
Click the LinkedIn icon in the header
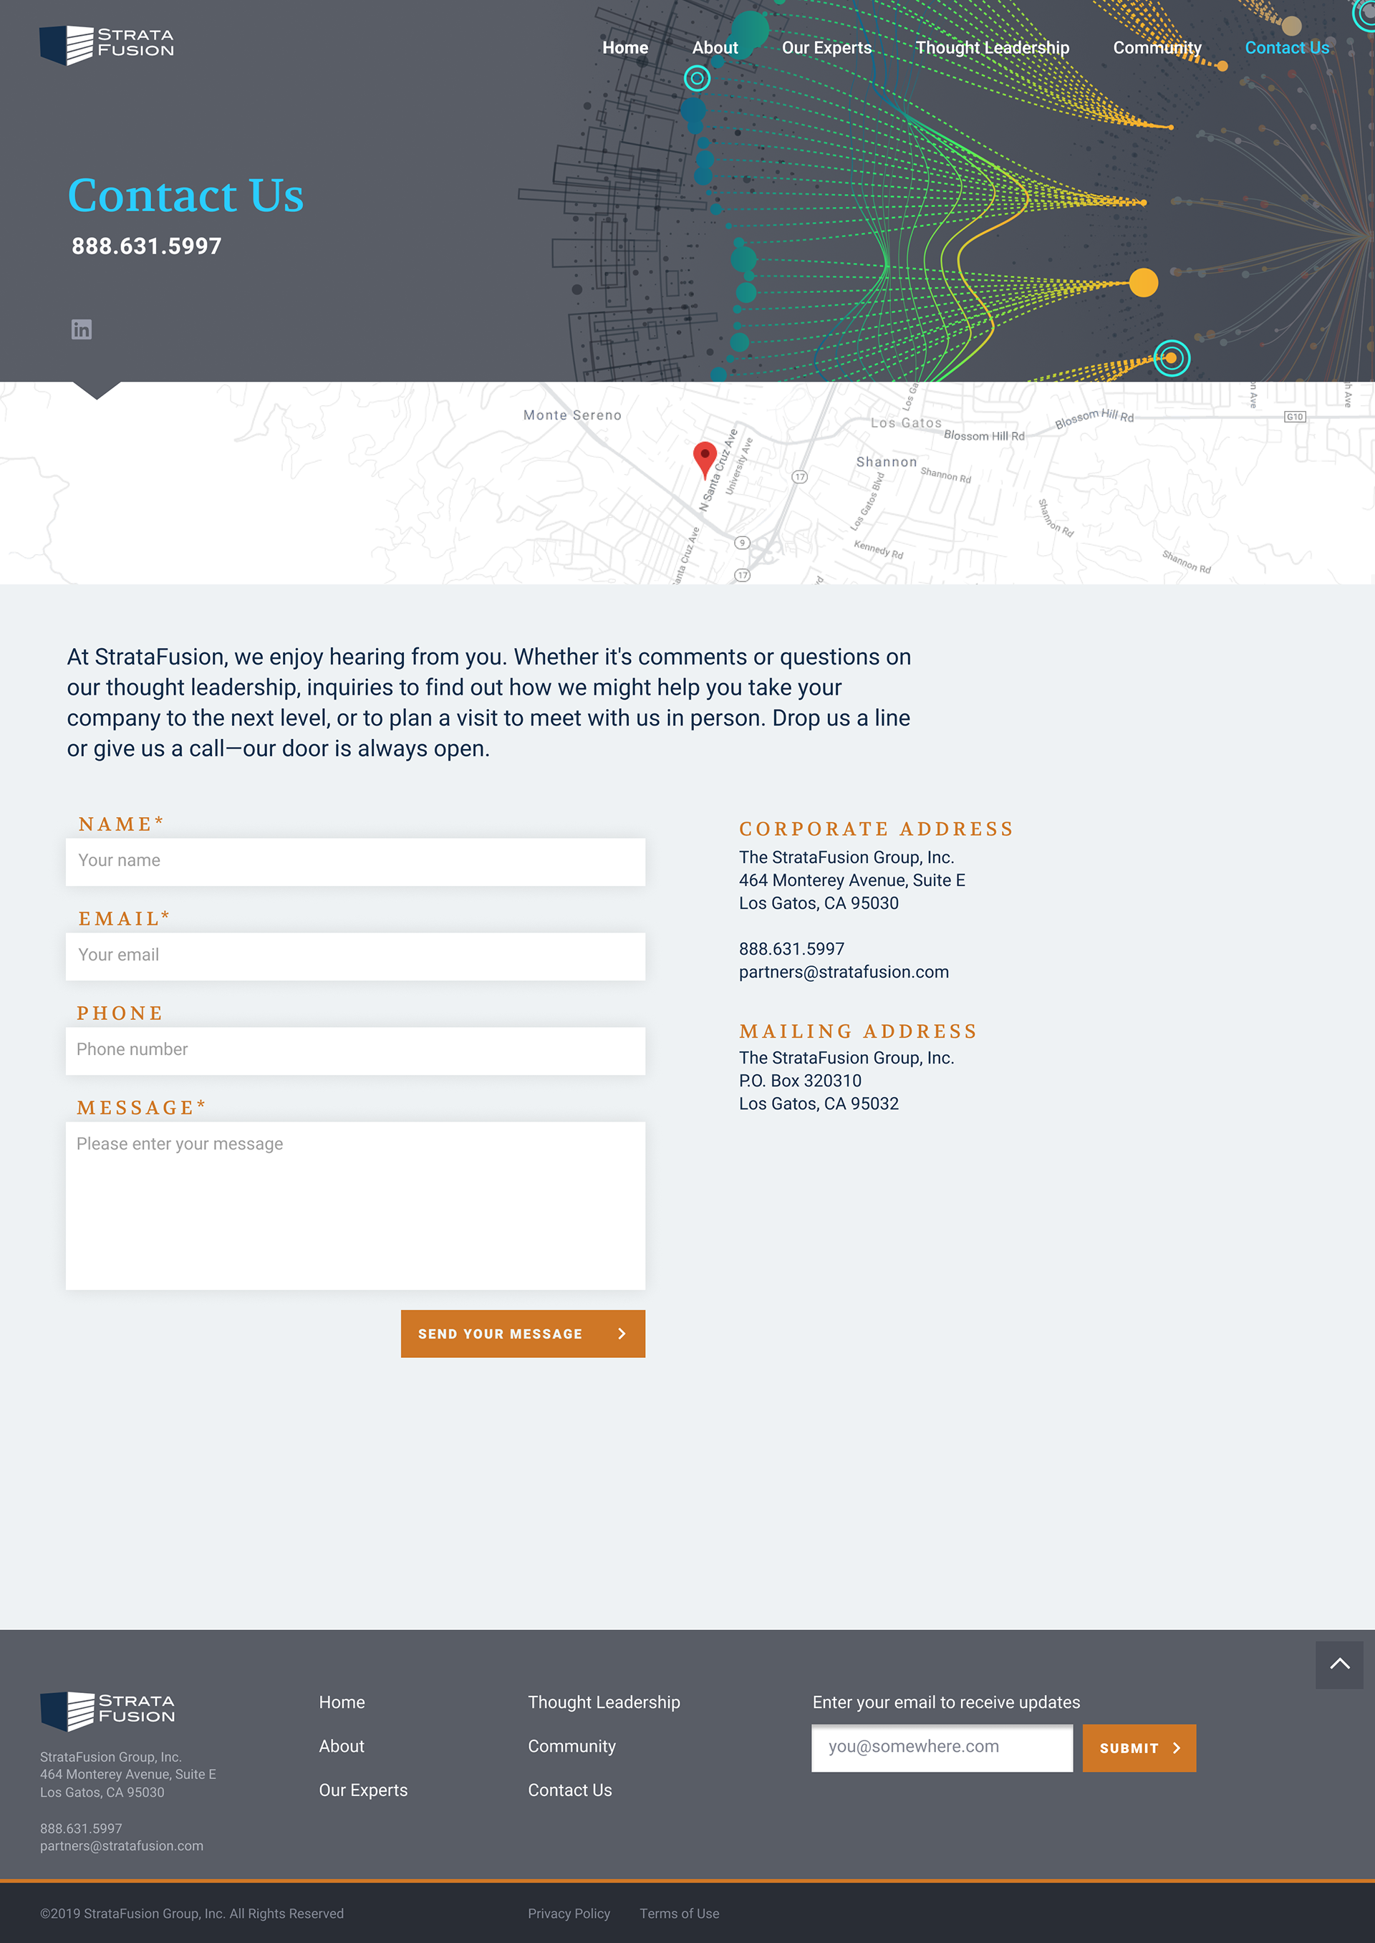click(81, 329)
